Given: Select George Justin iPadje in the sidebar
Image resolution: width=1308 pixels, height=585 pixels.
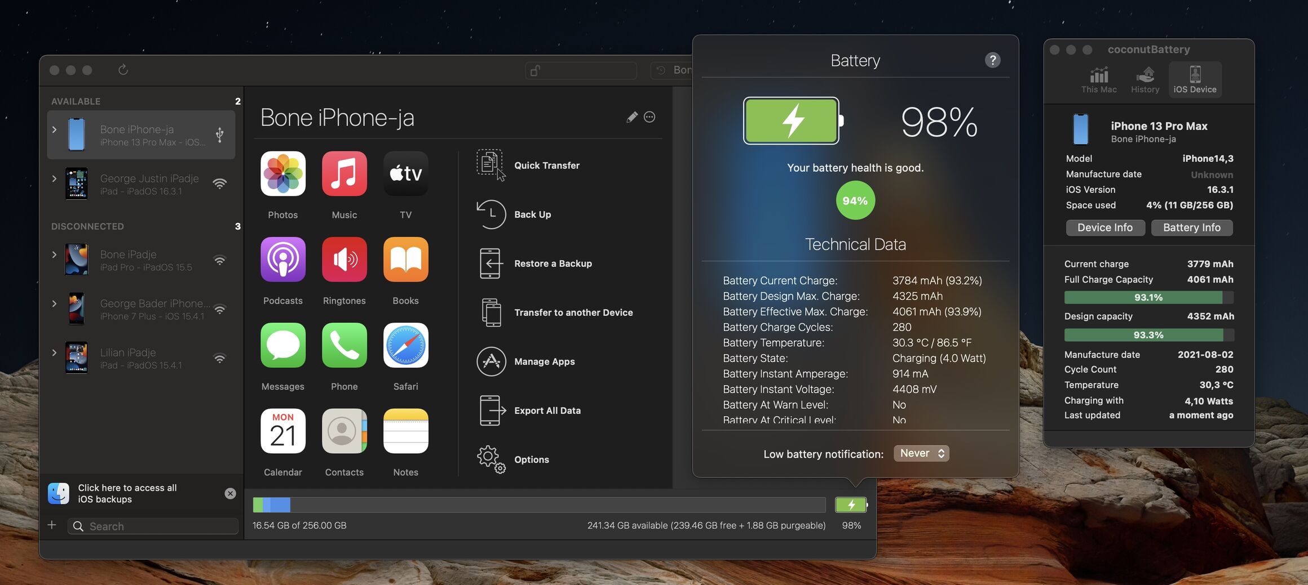Looking at the screenshot, I should coord(141,184).
